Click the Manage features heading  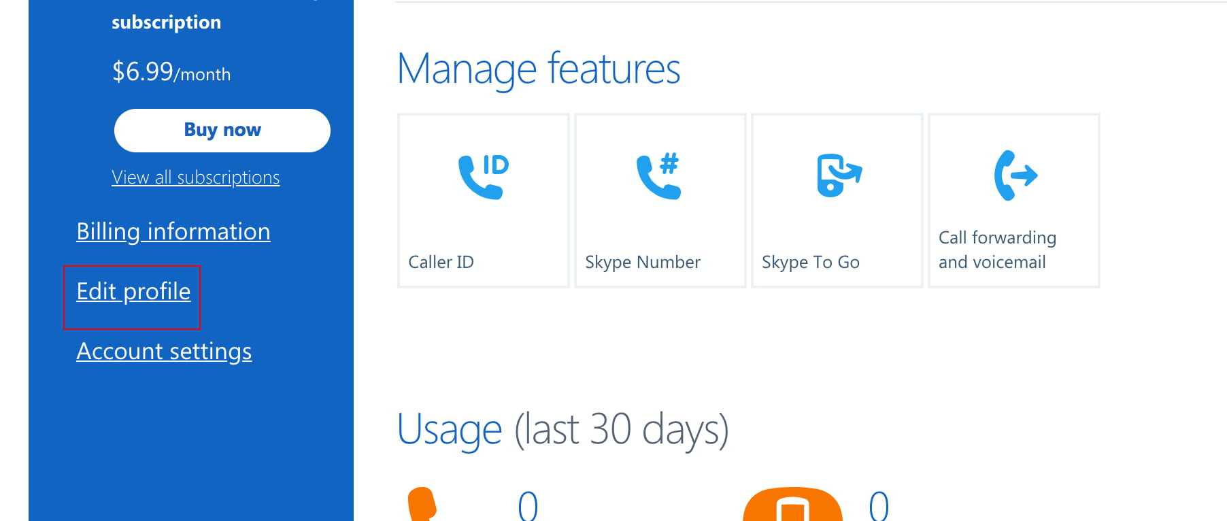(x=539, y=69)
